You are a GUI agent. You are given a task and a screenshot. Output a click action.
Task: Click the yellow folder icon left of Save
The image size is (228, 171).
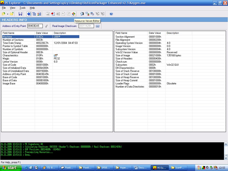tap(12, 14)
